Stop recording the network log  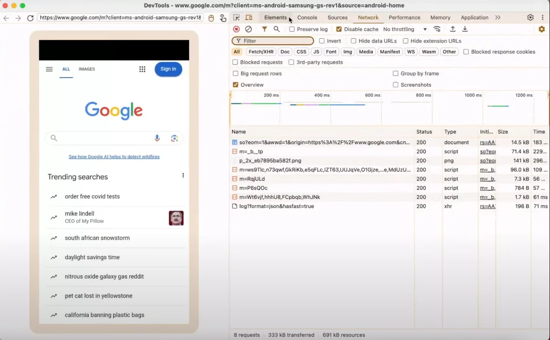point(236,29)
